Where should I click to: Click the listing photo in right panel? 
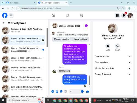[x=113, y=28]
